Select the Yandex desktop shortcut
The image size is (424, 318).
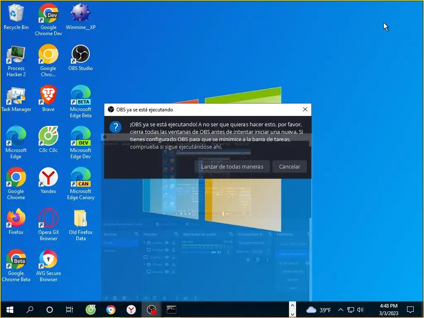pos(48,181)
